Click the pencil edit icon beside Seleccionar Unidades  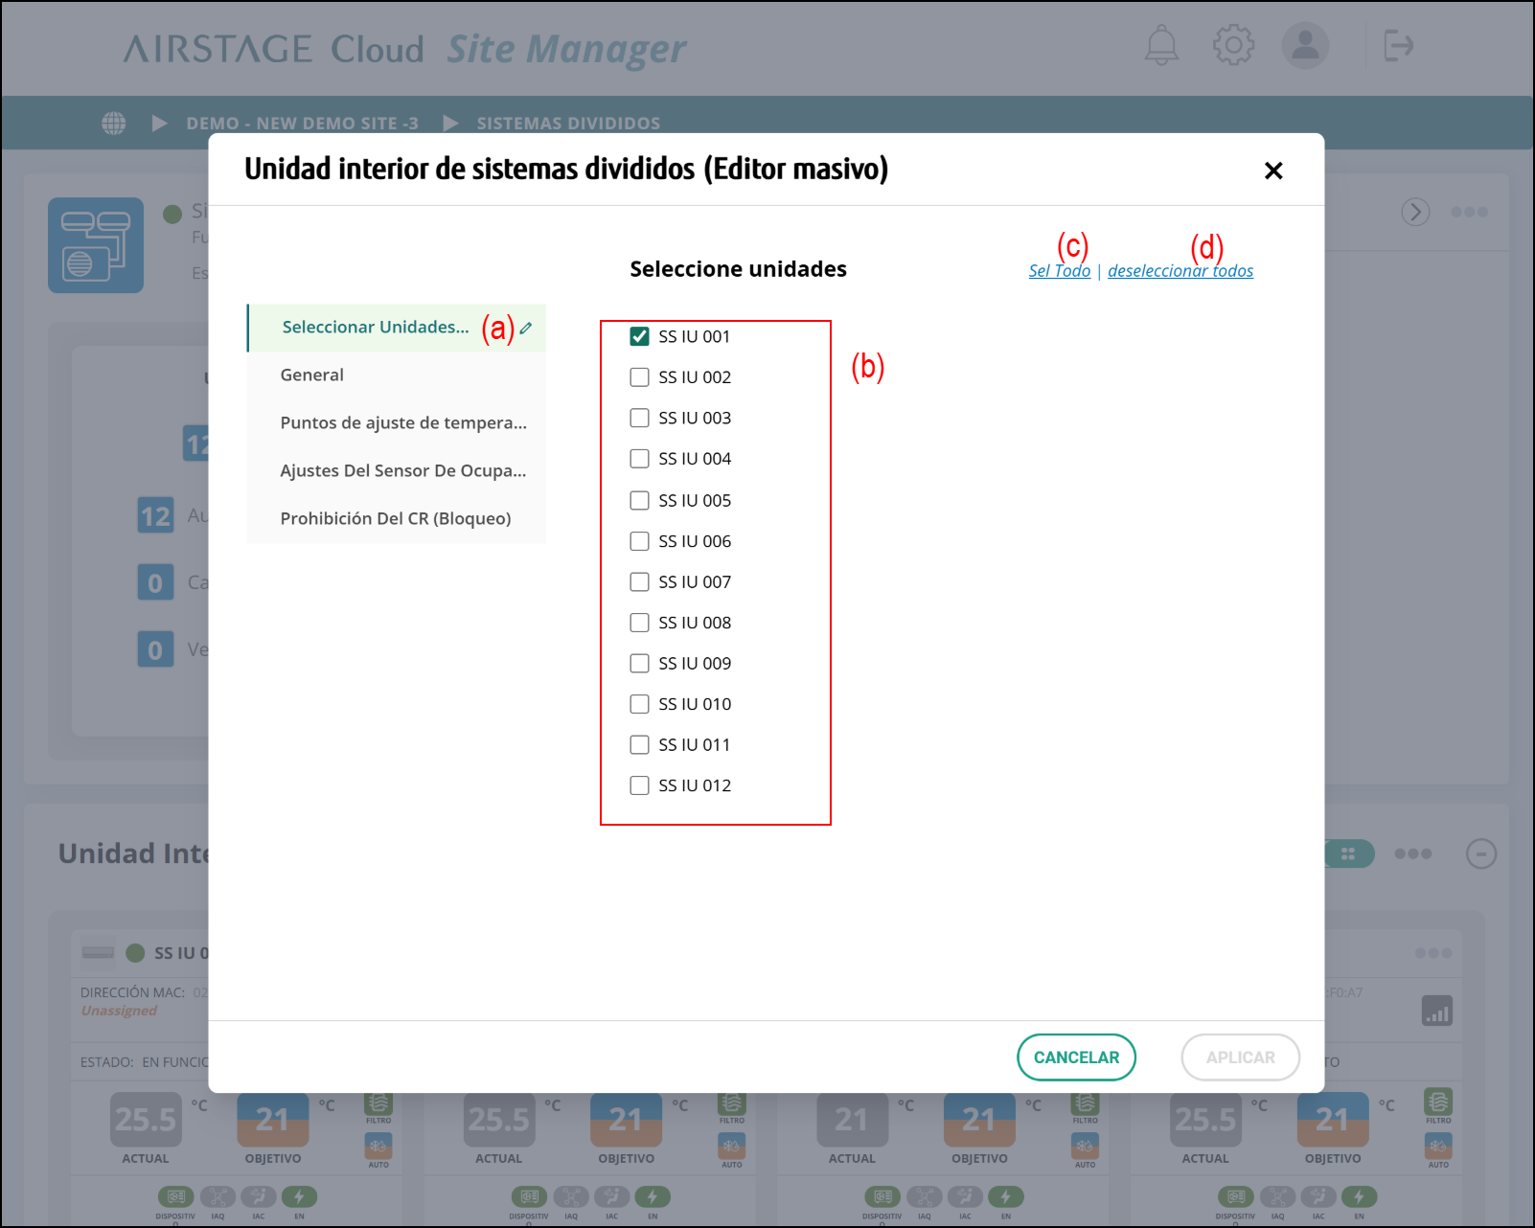[526, 329]
